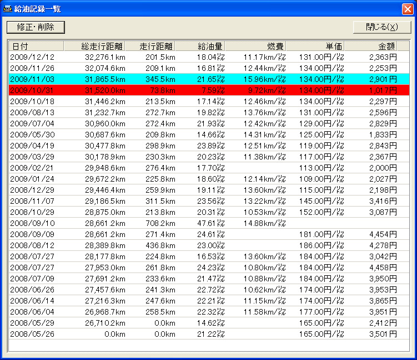
Task: Click the 給油量 column header
Action: [200, 46]
